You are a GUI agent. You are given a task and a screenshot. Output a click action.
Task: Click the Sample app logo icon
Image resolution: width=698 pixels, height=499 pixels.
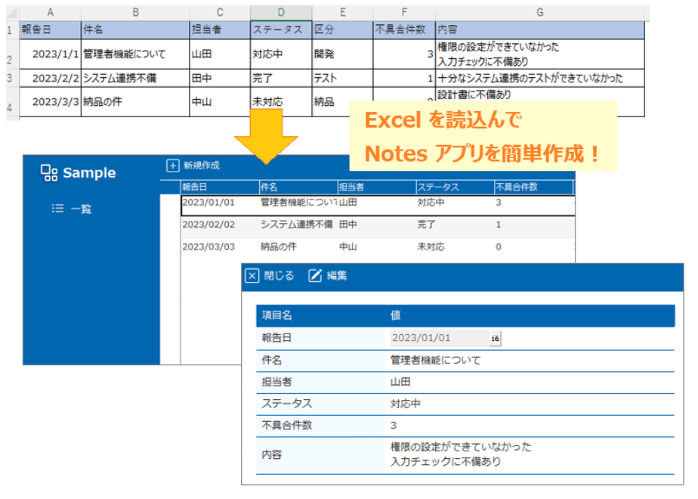(x=49, y=173)
